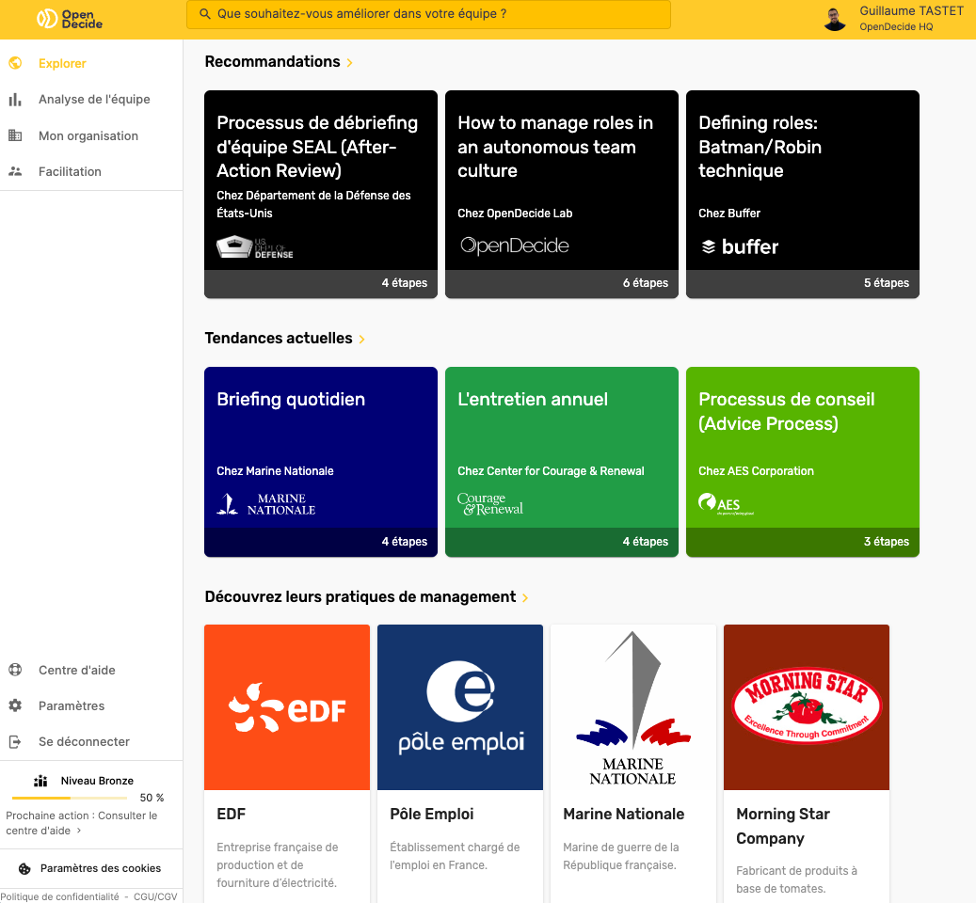The image size is (976, 903).
Task: Click Découvrez leurs pratiques de management heading
Action: (360, 597)
